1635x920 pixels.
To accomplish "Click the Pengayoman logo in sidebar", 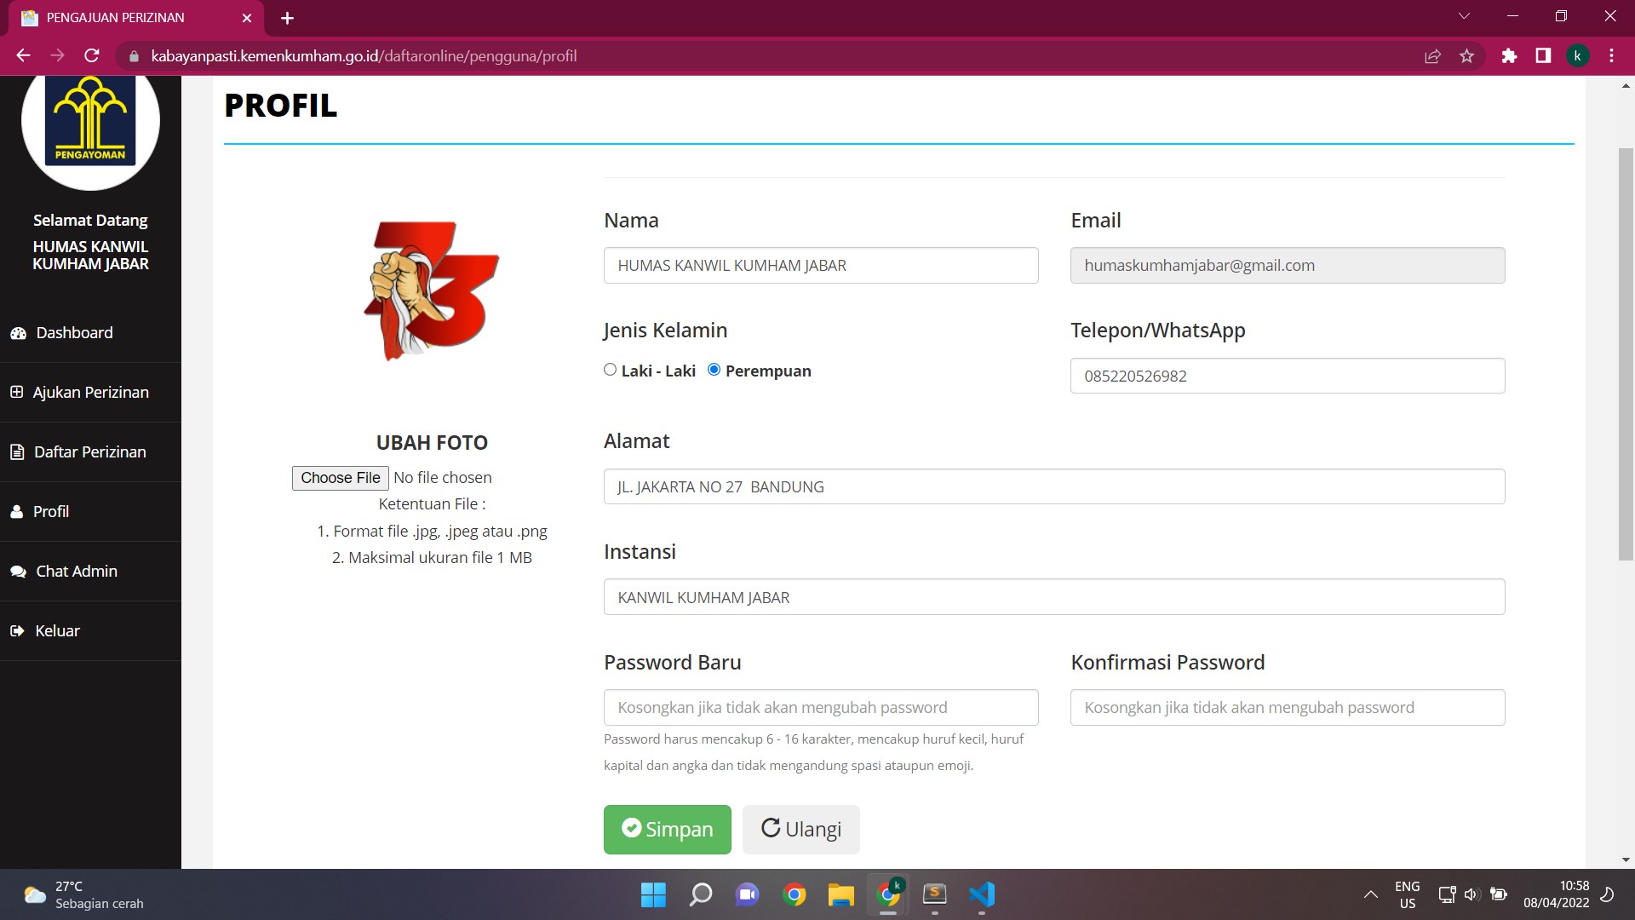I will 90,122.
